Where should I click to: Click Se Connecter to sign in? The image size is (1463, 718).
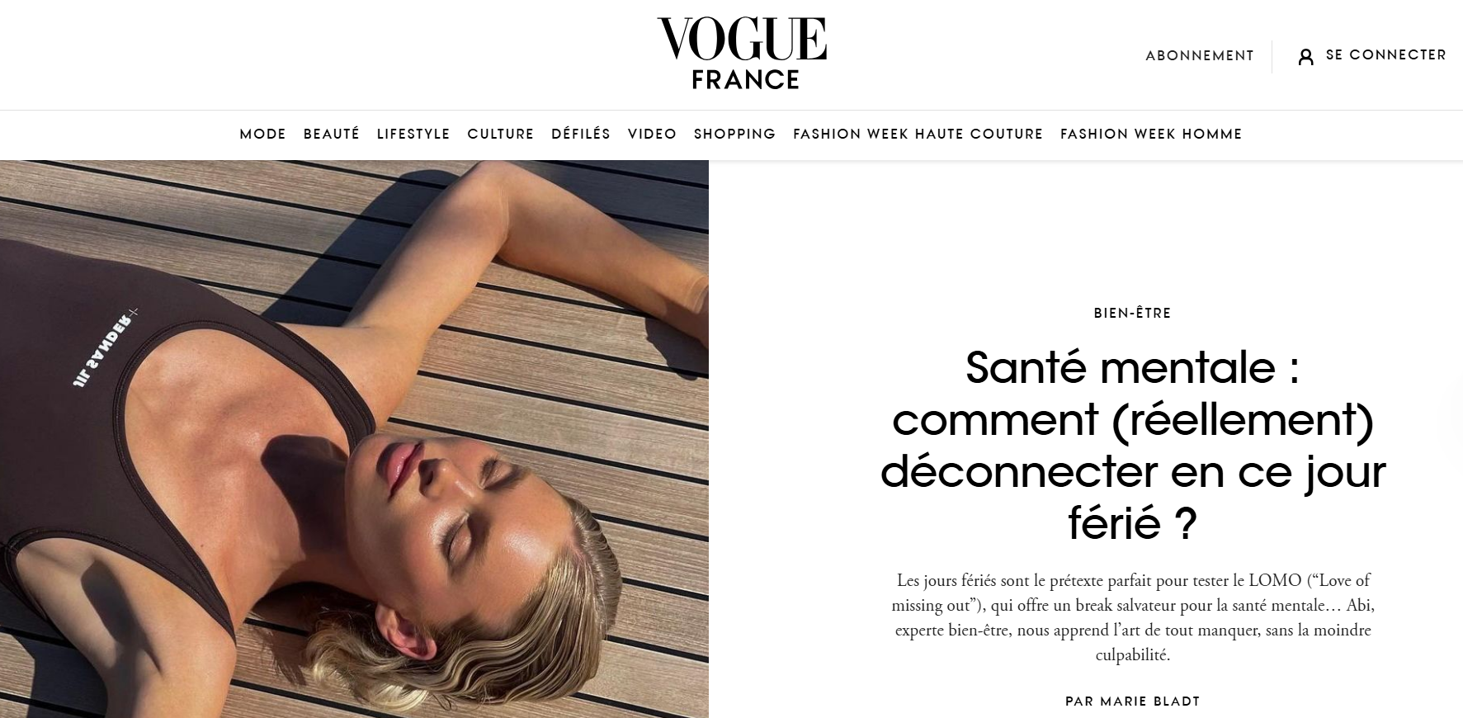(1385, 54)
